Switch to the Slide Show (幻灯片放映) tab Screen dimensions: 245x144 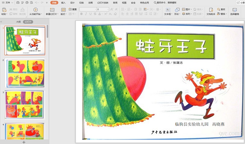103,3
